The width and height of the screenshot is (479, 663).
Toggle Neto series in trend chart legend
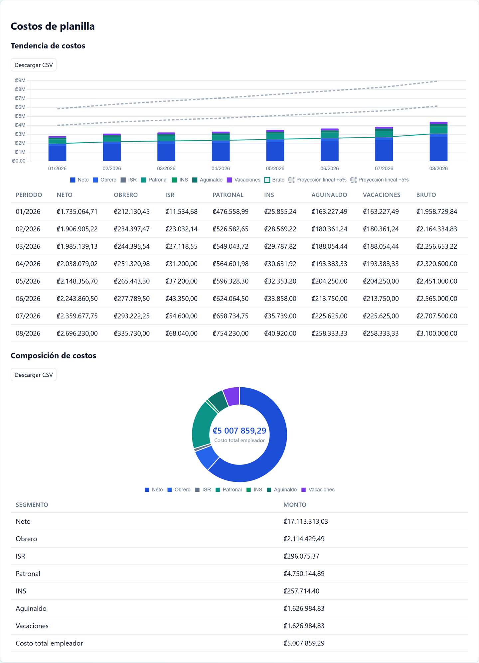pos(80,180)
